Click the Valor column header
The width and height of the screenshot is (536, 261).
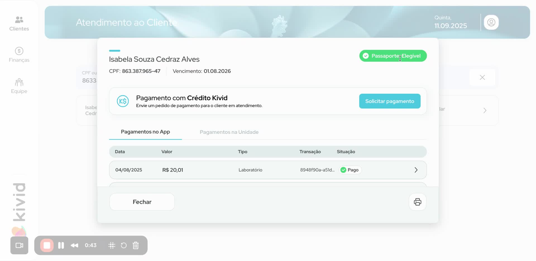click(167, 152)
